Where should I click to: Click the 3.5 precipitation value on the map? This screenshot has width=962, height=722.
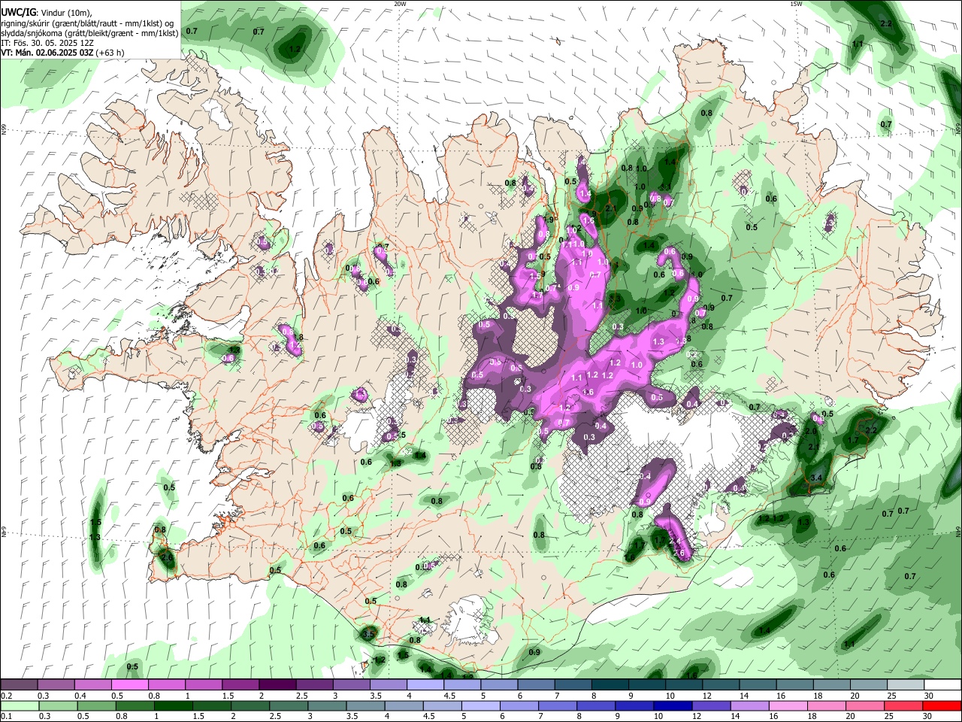(x=368, y=635)
